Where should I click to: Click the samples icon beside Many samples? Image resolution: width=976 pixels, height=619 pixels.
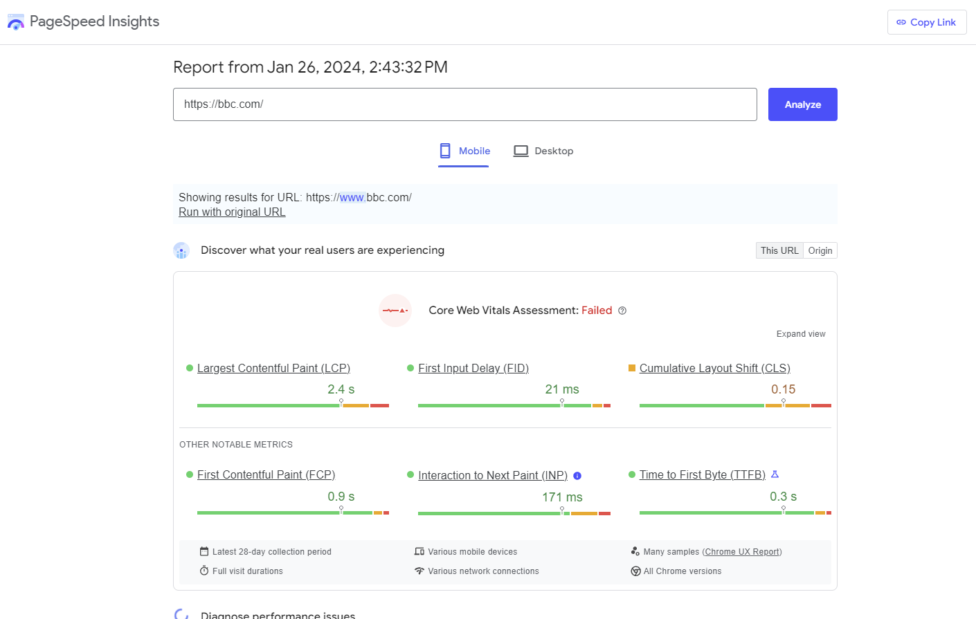(635, 551)
